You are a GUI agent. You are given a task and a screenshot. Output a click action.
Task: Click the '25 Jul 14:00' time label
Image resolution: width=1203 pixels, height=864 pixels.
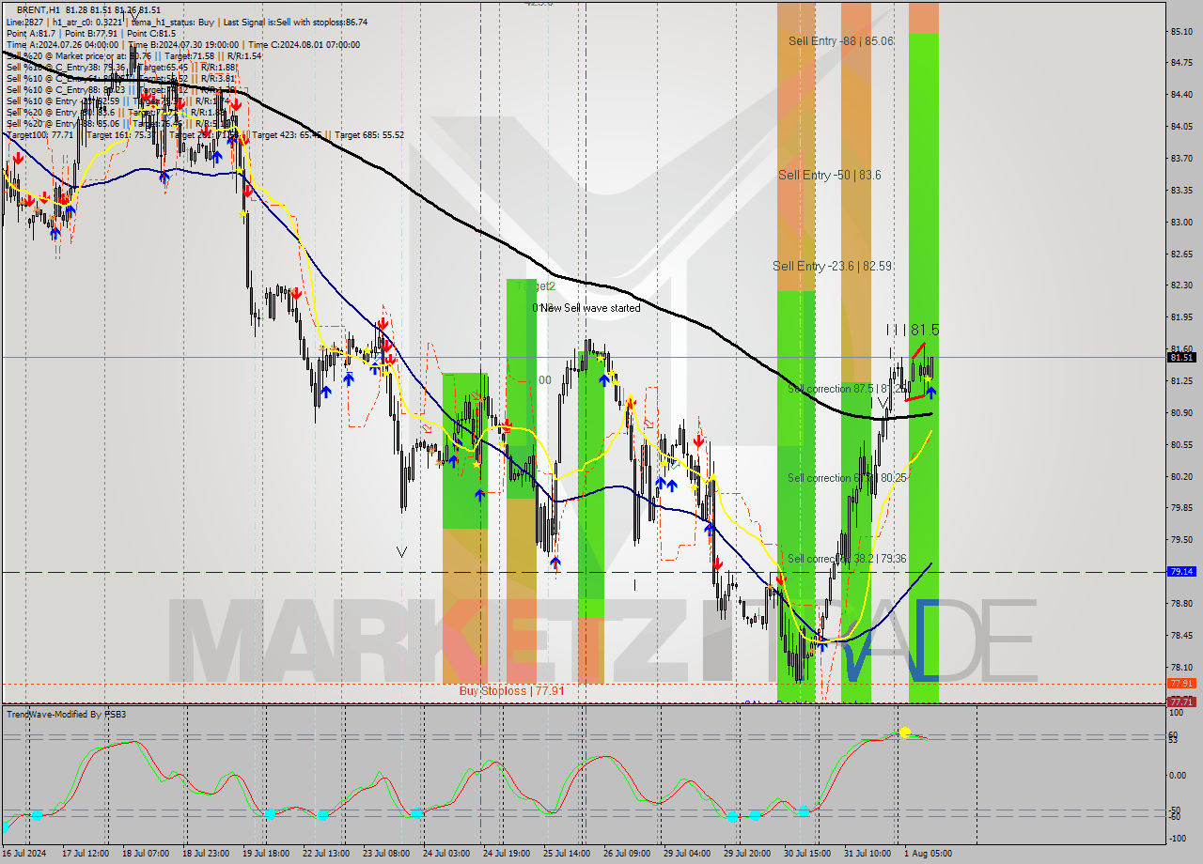pyautogui.click(x=567, y=854)
